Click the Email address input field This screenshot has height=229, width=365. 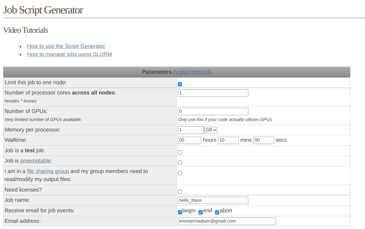tap(227, 221)
